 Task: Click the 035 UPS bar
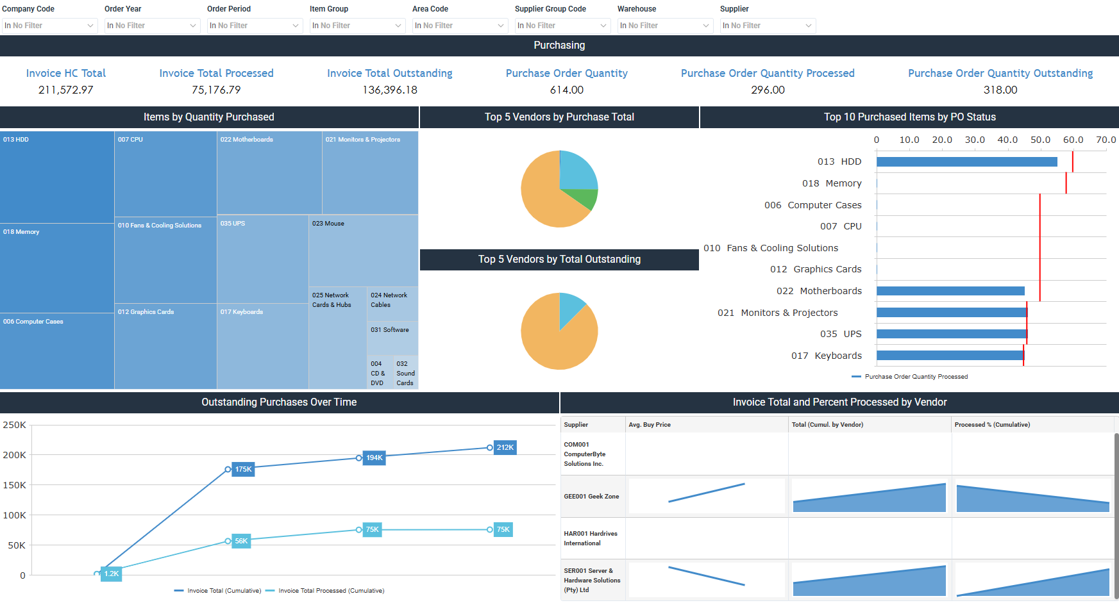click(952, 334)
